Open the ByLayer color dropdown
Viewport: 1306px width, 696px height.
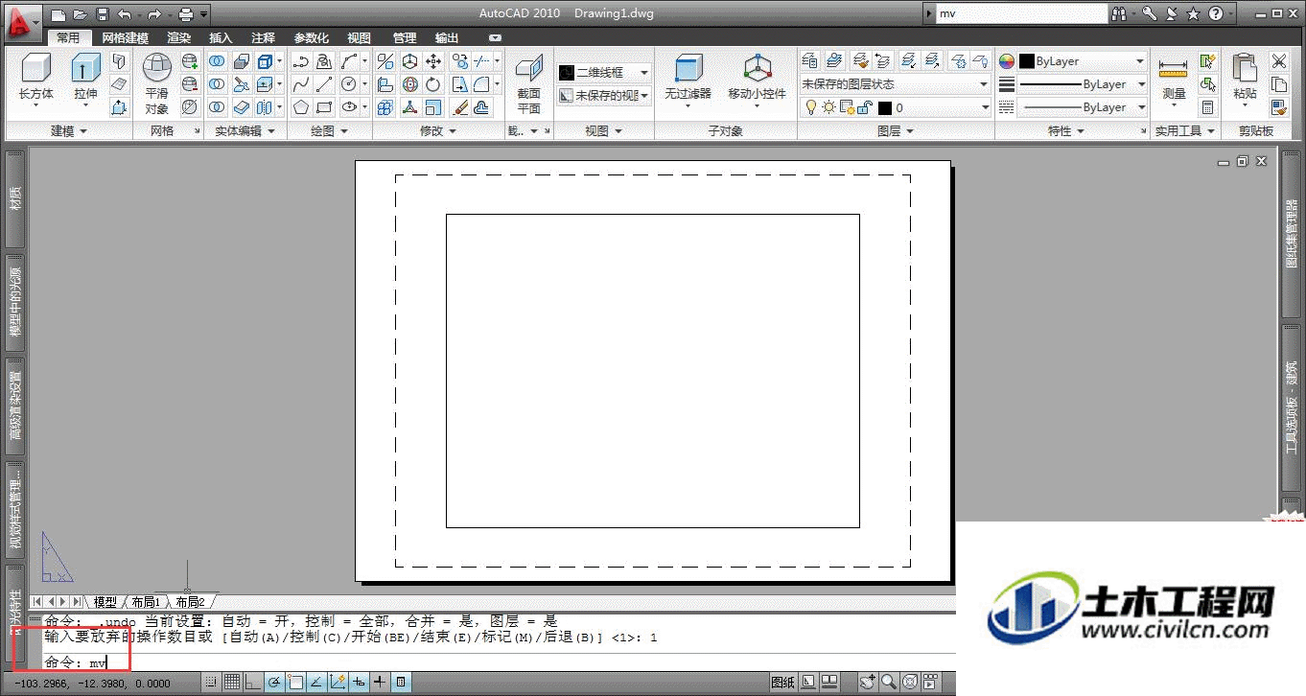click(x=1083, y=61)
